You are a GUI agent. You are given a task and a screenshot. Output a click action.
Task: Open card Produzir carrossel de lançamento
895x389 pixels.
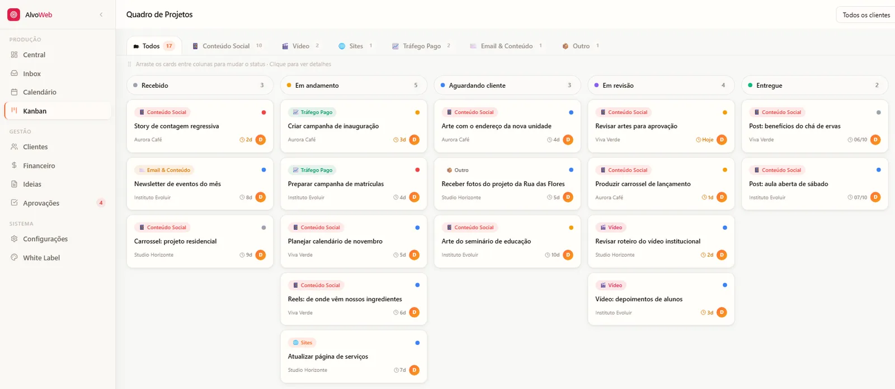tap(661, 184)
